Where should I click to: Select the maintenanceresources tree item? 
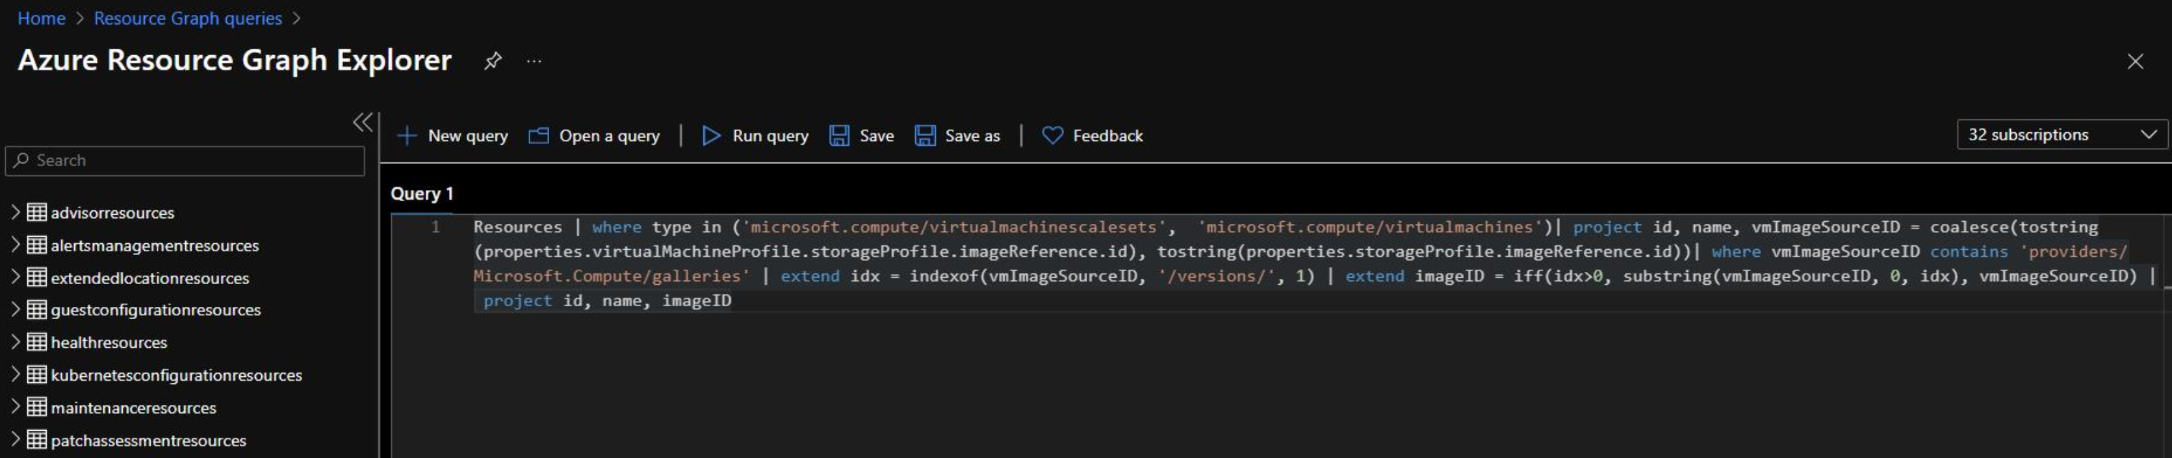click(x=133, y=407)
